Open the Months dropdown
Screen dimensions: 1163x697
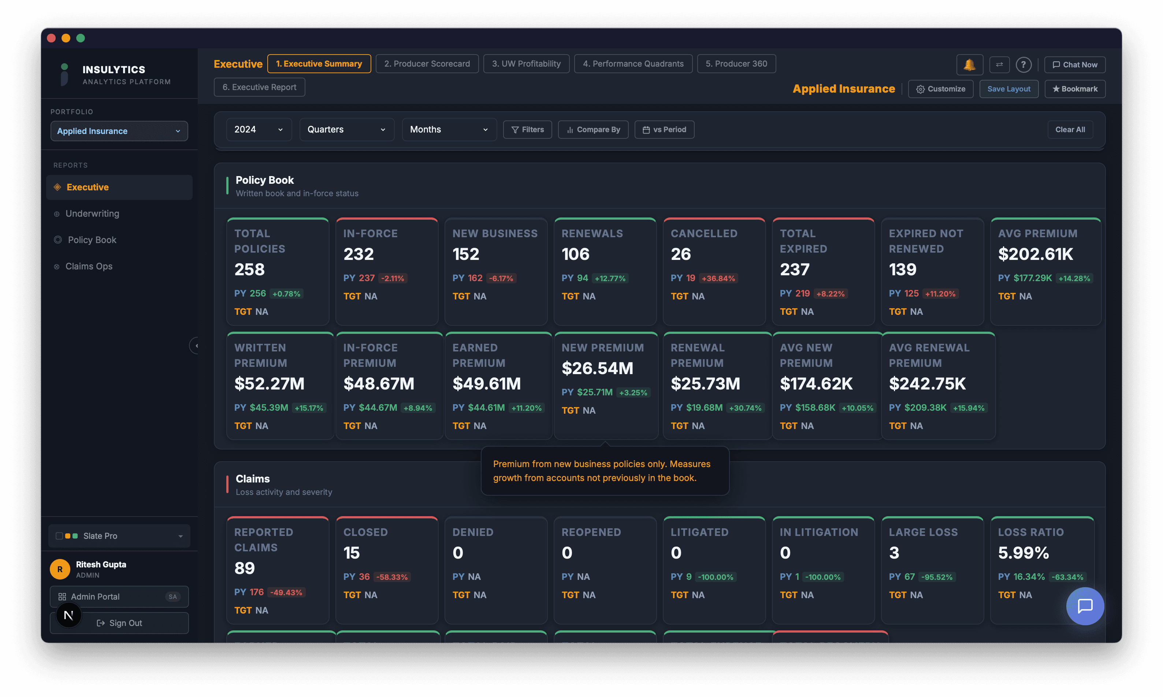(449, 130)
